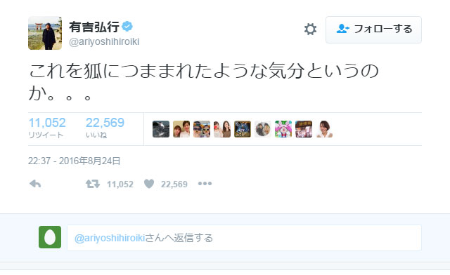The height and width of the screenshot is (275, 450).
Task: Click the reply text field to @ariyoshihiroiki
Action: pos(244,238)
